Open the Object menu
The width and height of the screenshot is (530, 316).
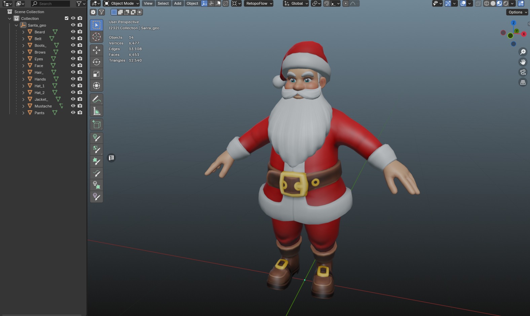[192, 3]
